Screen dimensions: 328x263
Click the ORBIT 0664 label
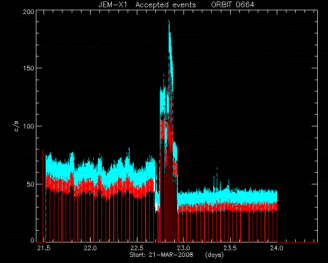coord(233,5)
